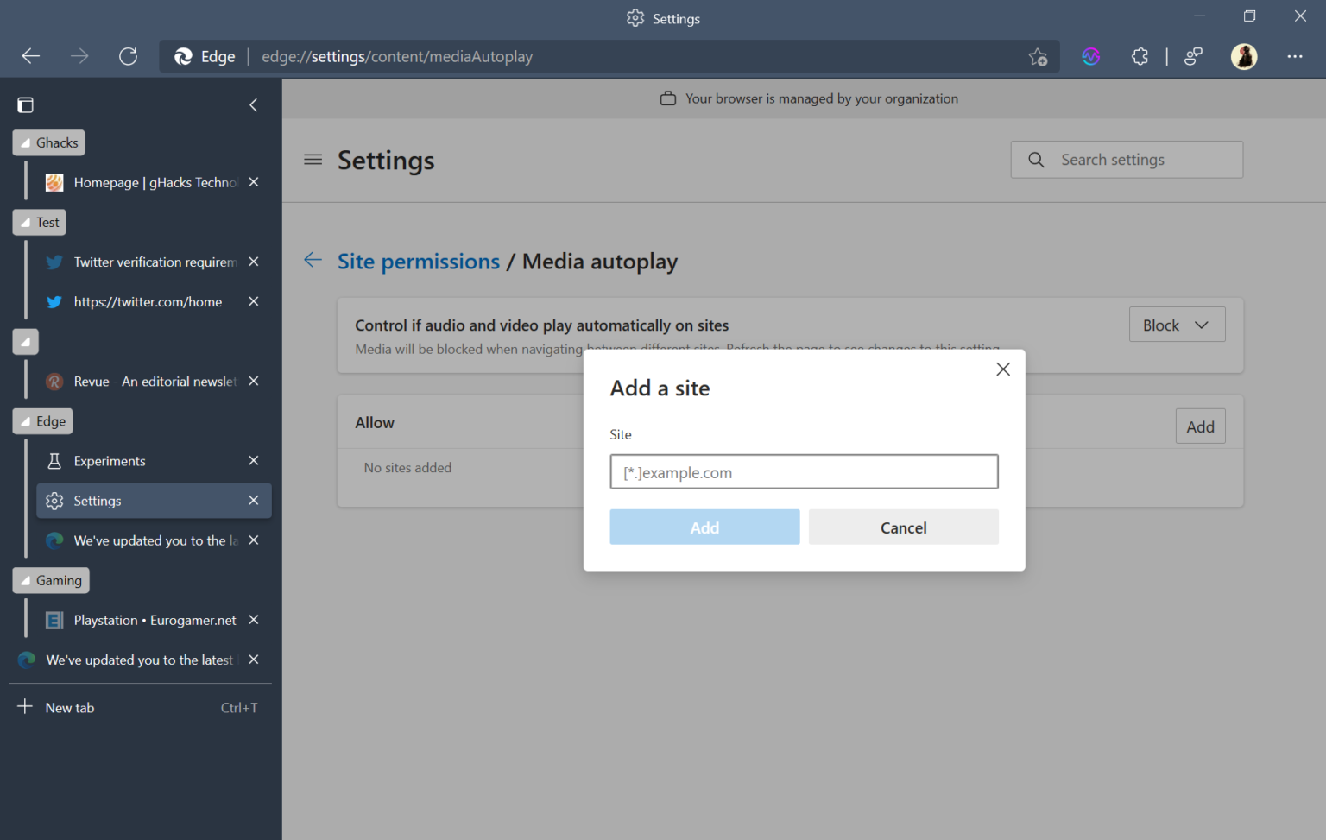Navigate back using the blue arrow
The width and height of the screenshot is (1326, 840).
[x=313, y=260]
